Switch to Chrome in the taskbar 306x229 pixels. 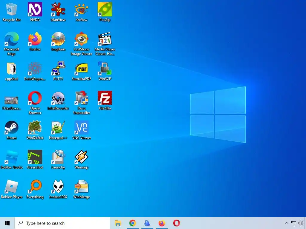[x=132, y=223]
